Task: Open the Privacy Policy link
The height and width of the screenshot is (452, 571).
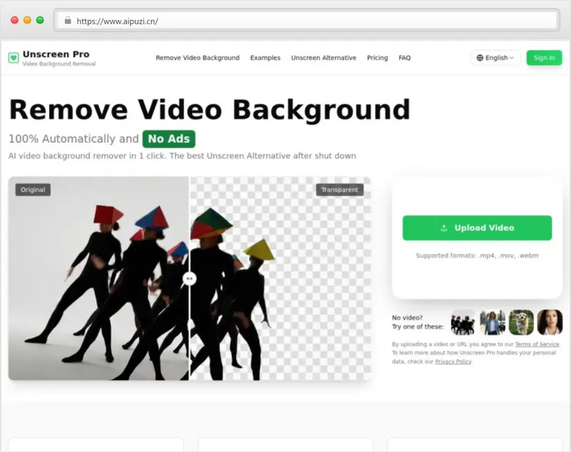Action: [x=453, y=361]
